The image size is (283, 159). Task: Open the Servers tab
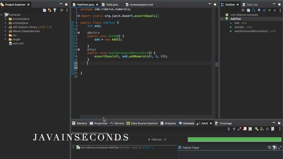click(x=117, y=123)
